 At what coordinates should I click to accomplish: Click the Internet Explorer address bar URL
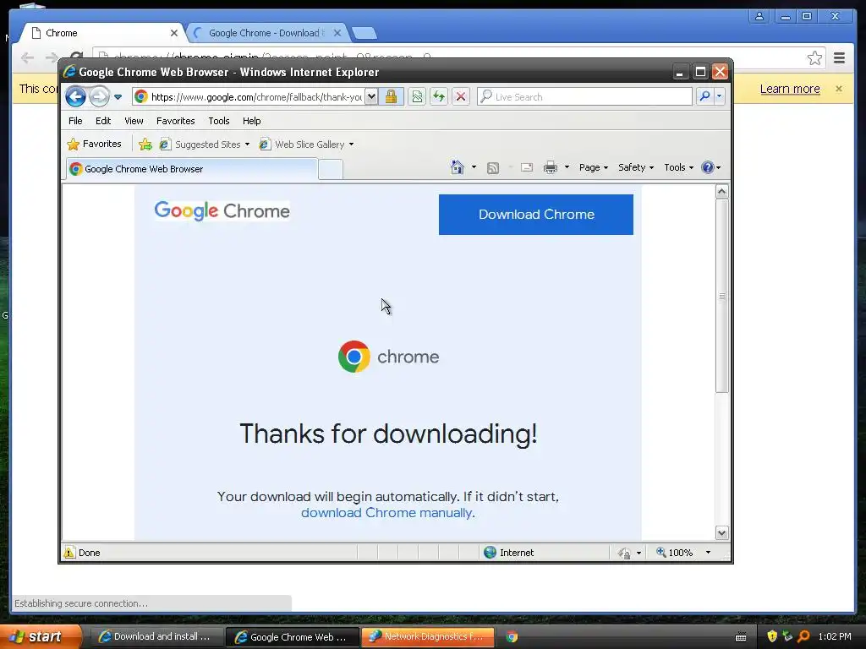(x=256, y=97)
